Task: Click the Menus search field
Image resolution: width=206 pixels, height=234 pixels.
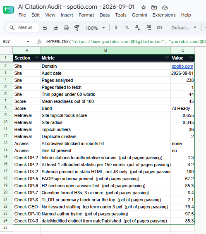Action: tap(22, 28)
